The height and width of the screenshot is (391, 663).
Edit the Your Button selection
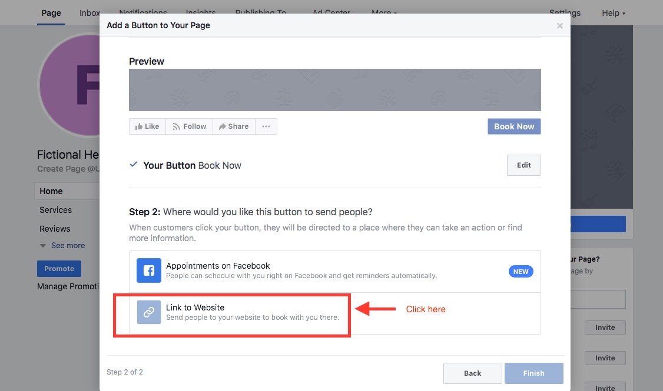tap(524, 165)
